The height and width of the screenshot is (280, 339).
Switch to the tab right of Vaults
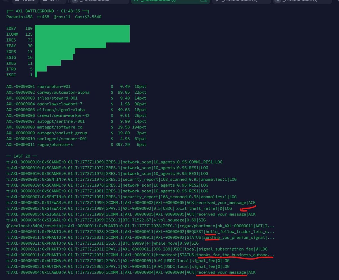coord(53,1)
